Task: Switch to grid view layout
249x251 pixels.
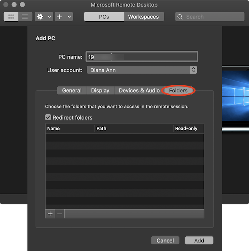Action: click(11, 17)
